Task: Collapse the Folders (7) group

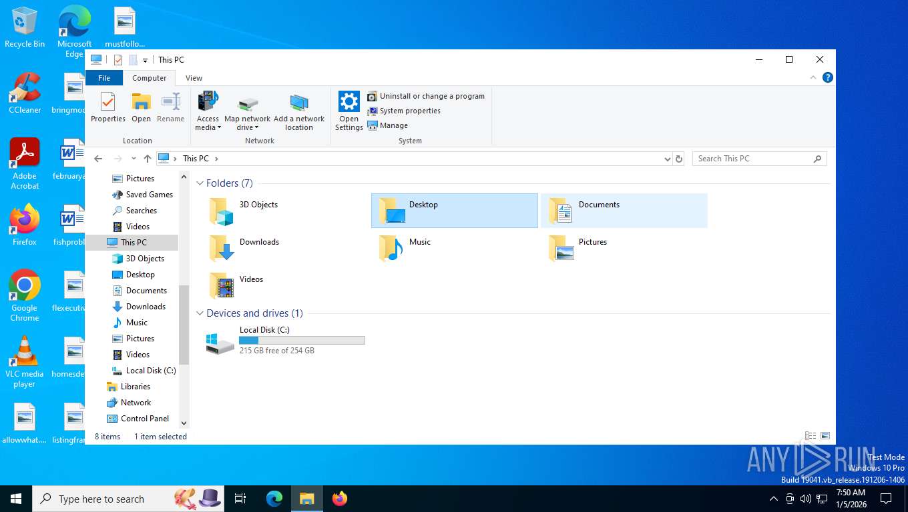Action: pyautogui.click(x=200, y=183)
